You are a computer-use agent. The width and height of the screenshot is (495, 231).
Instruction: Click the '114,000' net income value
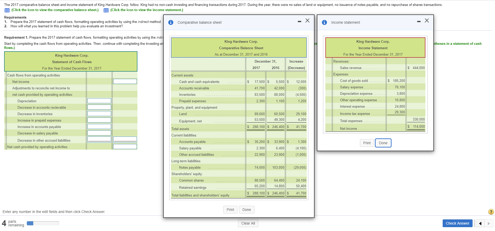coord(419,126)
